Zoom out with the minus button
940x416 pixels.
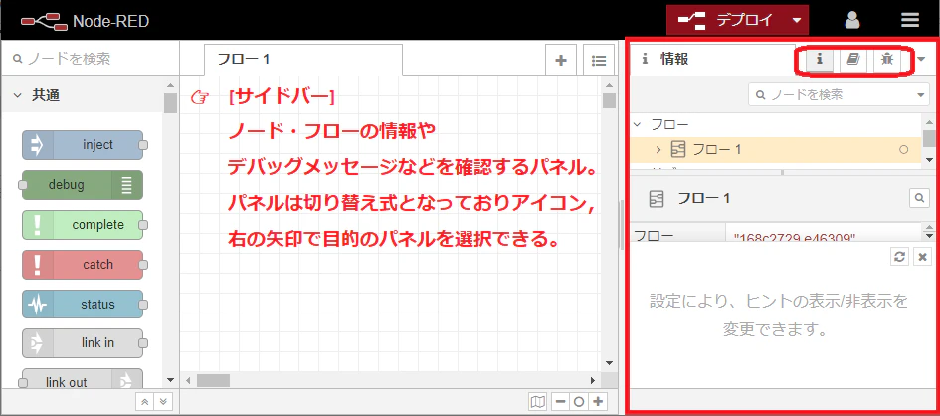tap(561, 401)
